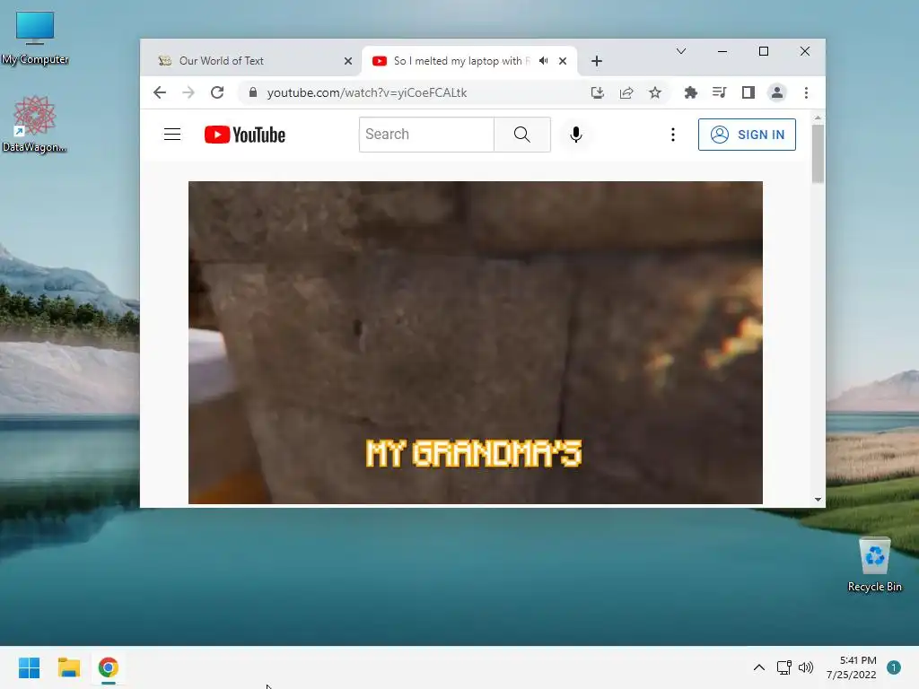The width and height of the screenshot is (919, 689).
Task: Click the scrollbar down arrow
Action: click(818, 499)
